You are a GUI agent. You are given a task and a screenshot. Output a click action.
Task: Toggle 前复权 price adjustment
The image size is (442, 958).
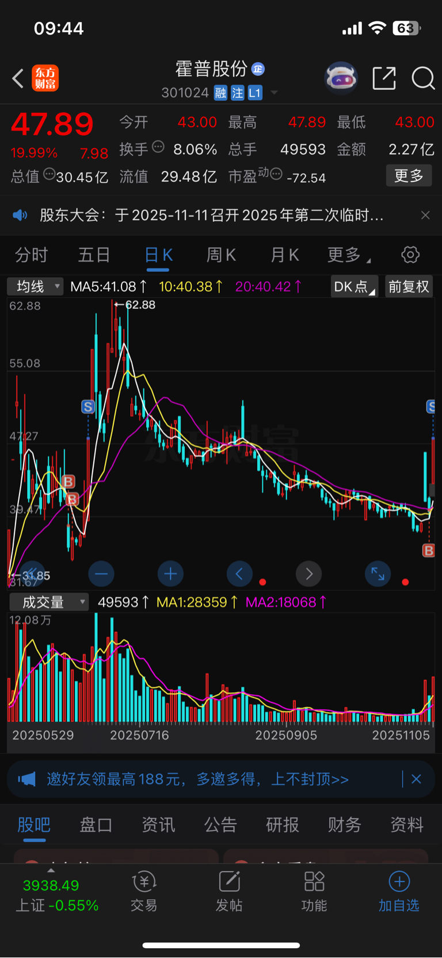[x=409, y=286]
